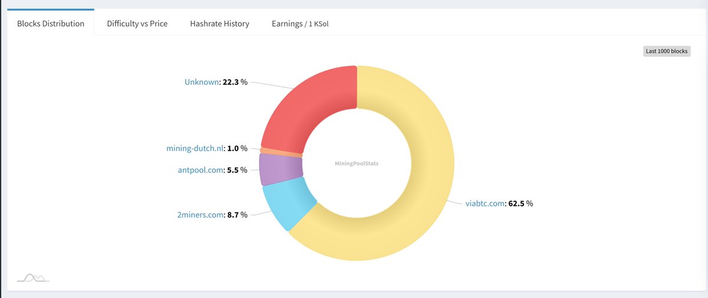Click the 62.5 % value label

click(x=520, y=204)
